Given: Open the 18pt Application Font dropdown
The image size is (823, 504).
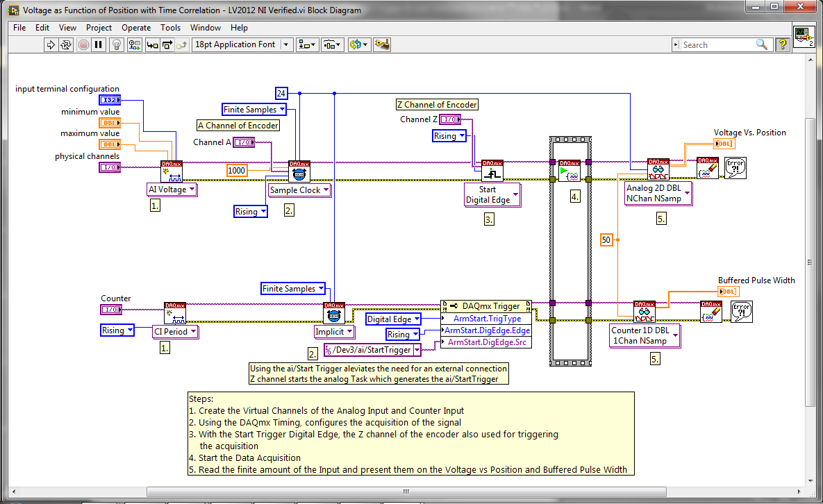Looking at the screenshot, I should tap(242, 44).
